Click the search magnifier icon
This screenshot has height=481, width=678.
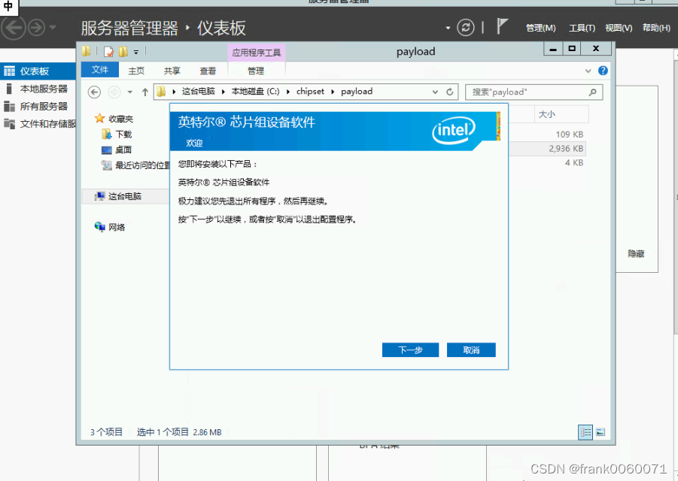click(x=593, y=92)
